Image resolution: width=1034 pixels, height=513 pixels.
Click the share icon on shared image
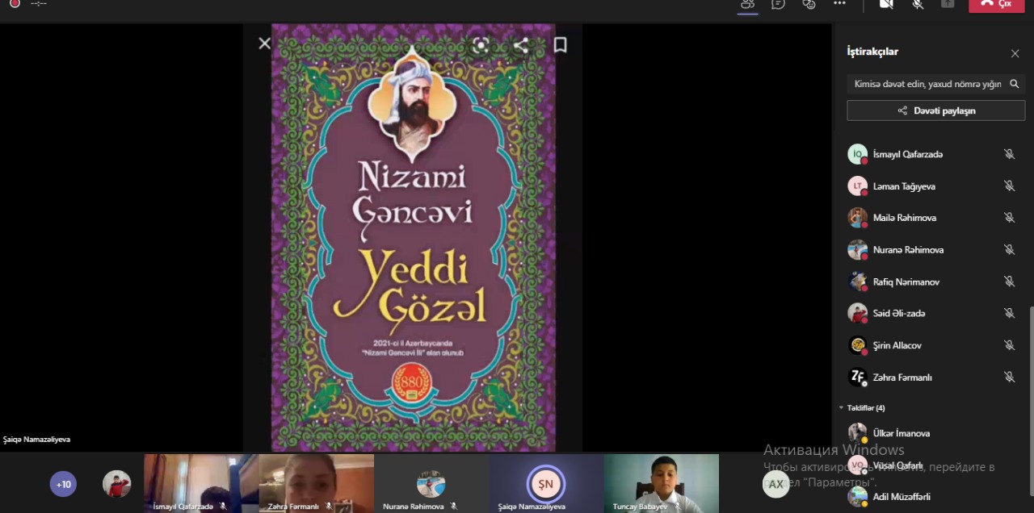[520, 45]
